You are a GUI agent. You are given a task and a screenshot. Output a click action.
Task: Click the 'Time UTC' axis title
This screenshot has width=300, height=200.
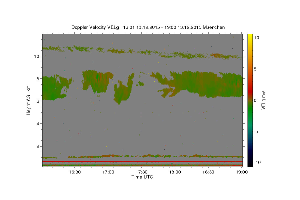coord(142,177)
